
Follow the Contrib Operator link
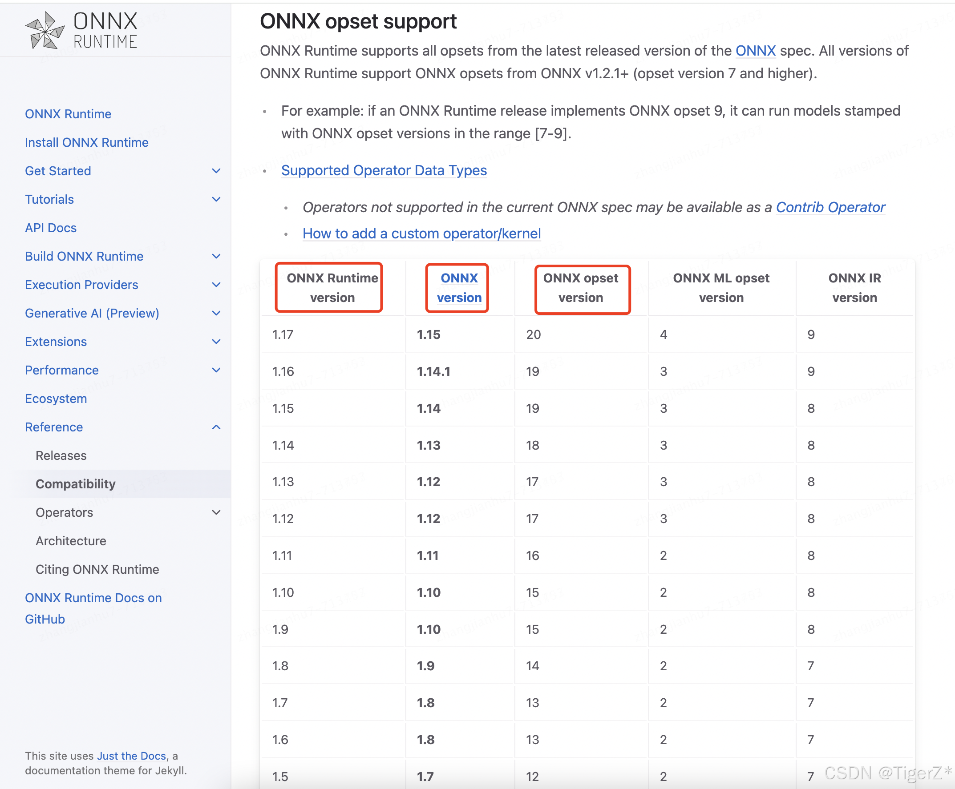pos(830,207)
